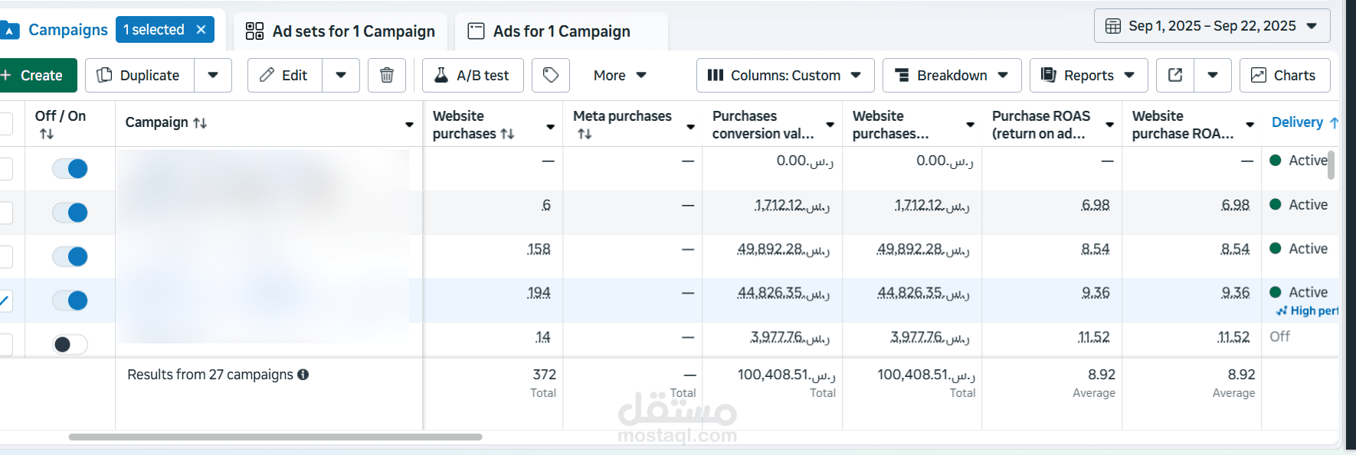The height and width of the screenshot is (455, 1356).
Task: Click the Off delivery status text
Action: tap(1279, 336)
